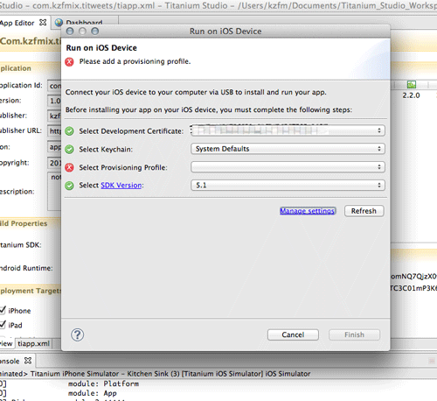Toggle the iPhone deployment target checkbox
437x401 pixels.
click(3, 310)
